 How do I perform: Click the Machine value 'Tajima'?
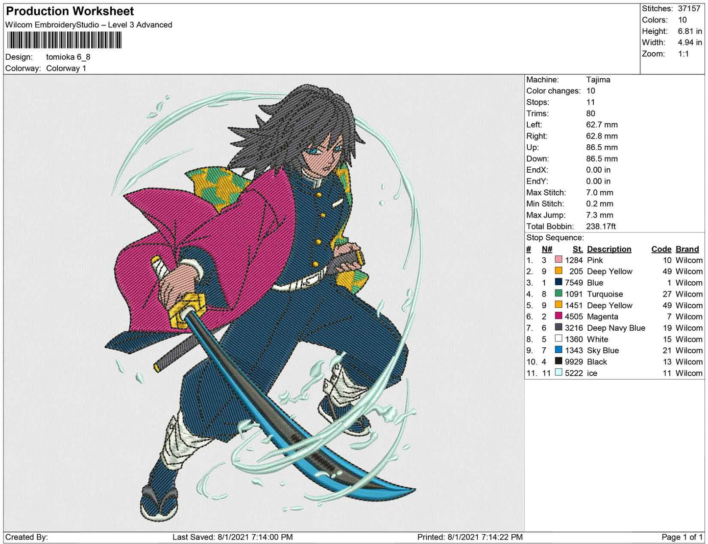598,80
